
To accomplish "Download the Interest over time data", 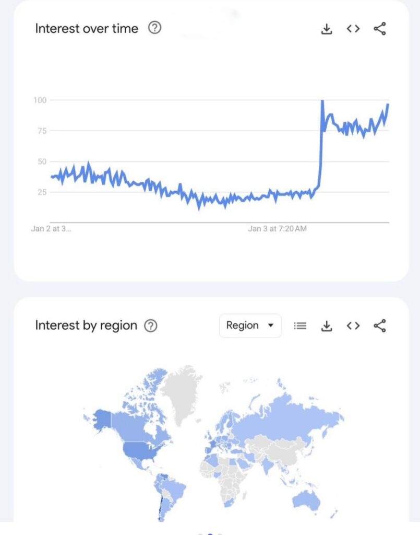I will point(327,29).
